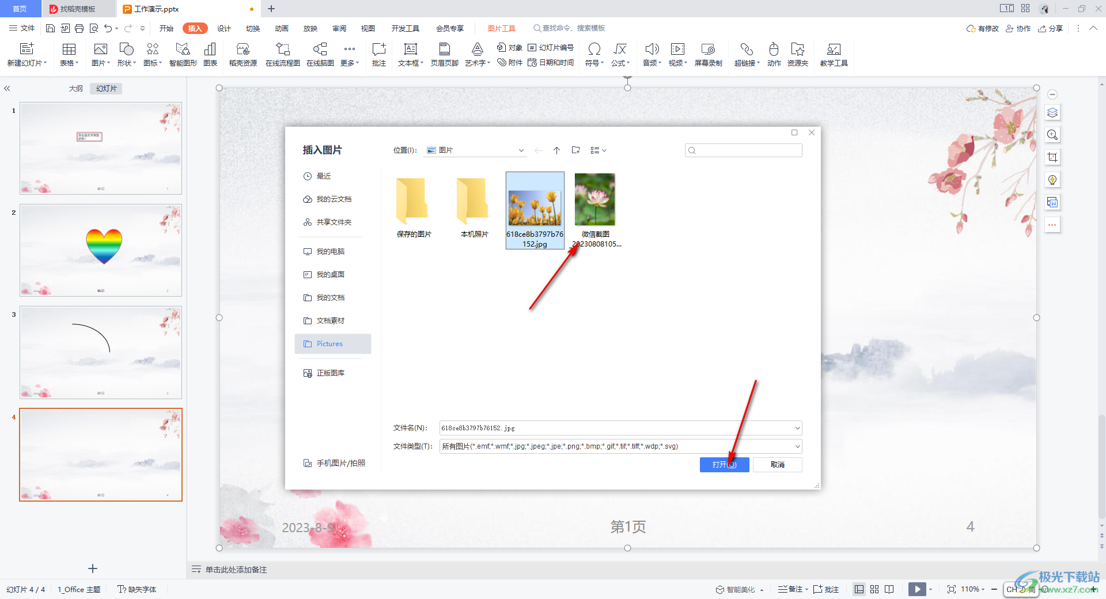Open the online flowchart tool
The image size is (1106, 599).
283,49
